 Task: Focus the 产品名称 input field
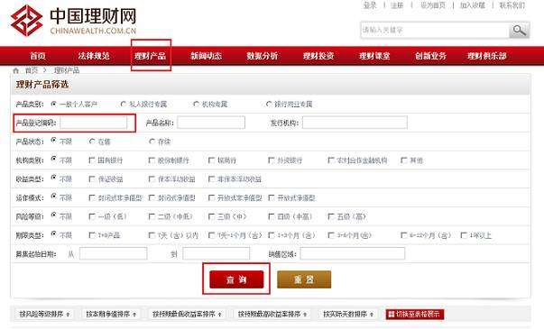211,123
